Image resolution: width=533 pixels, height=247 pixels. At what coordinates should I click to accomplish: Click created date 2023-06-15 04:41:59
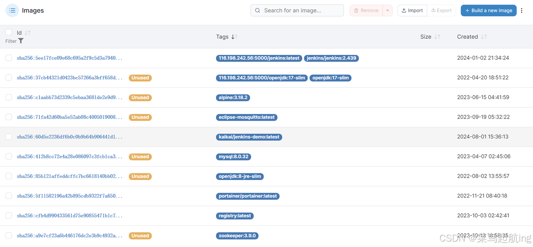[483, 97]
